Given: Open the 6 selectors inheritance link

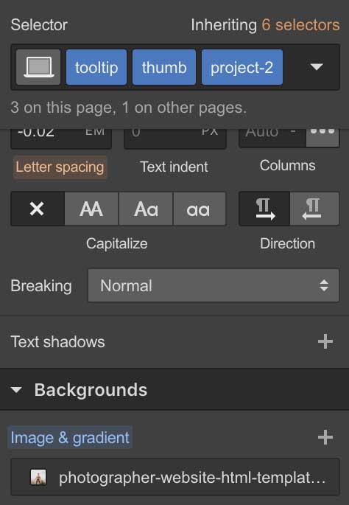Looking at the screenshot, I should [300, 25].
